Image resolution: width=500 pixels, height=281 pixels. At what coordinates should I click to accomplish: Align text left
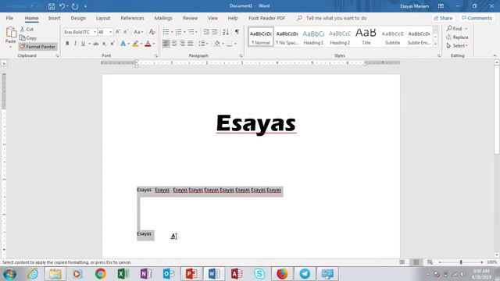click(166, 44)
